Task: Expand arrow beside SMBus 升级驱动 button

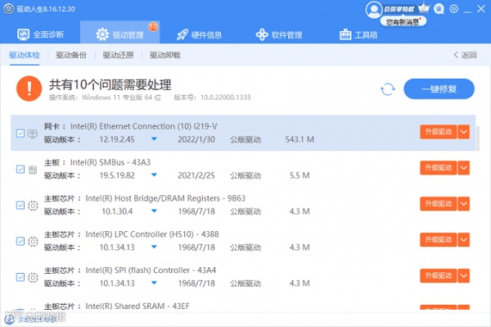Action: 464,168
